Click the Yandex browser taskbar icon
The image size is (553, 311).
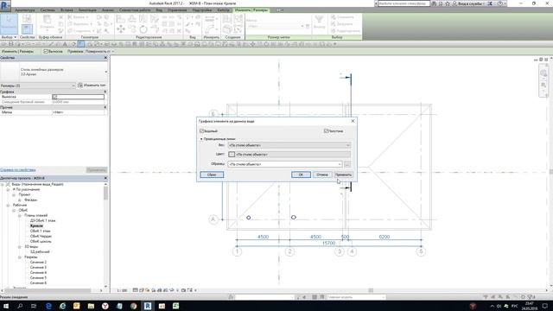coord(105,306)
